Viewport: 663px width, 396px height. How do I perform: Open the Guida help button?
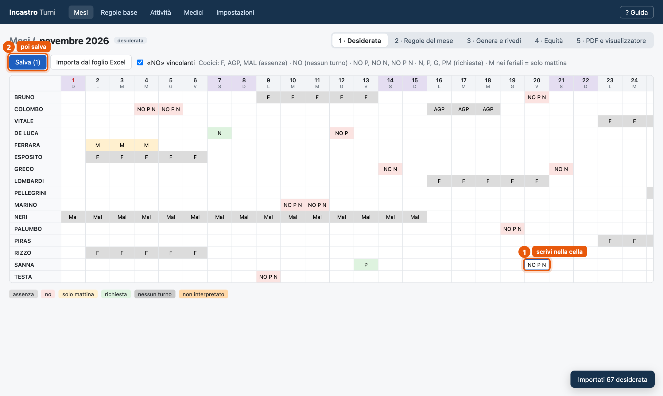[x=637, y=12]
